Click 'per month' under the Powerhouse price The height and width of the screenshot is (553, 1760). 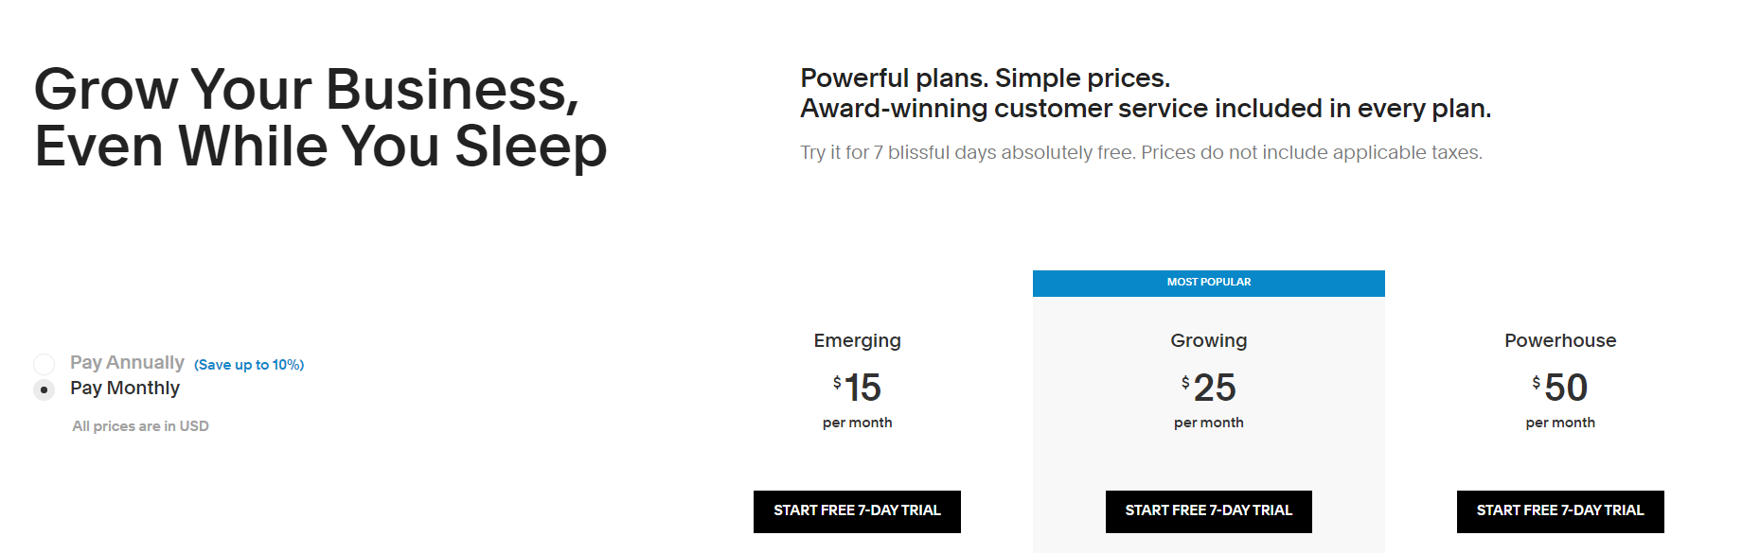(1559, 423)
